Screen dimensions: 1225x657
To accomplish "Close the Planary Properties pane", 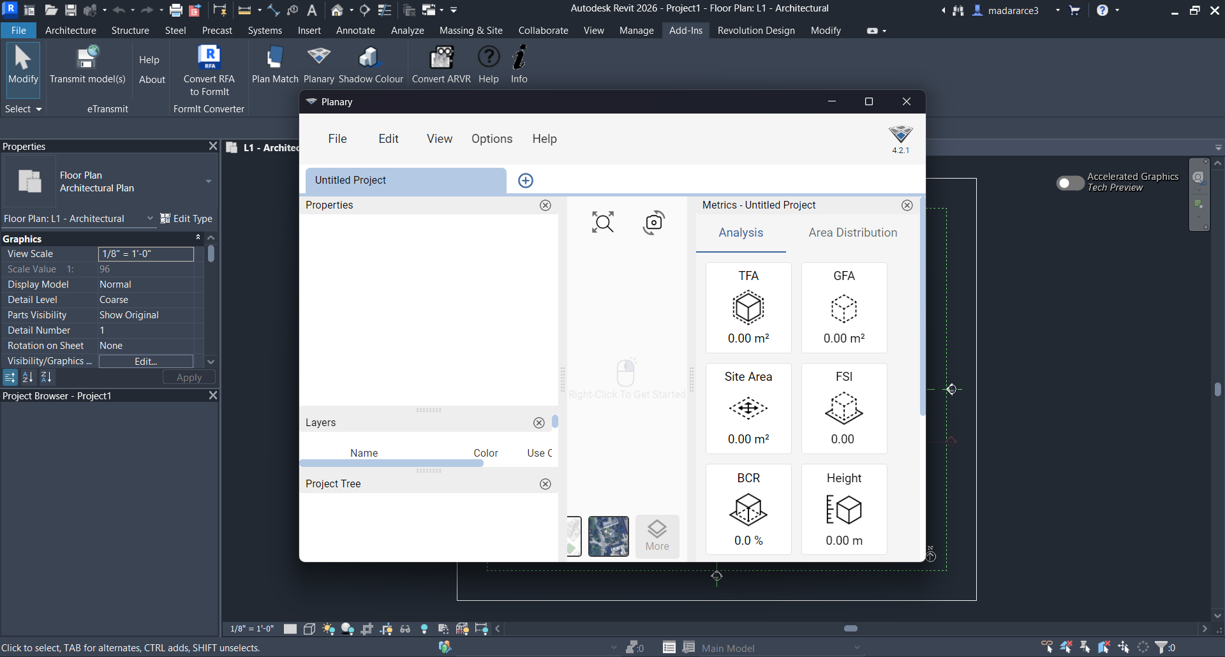I will [546, 205].
